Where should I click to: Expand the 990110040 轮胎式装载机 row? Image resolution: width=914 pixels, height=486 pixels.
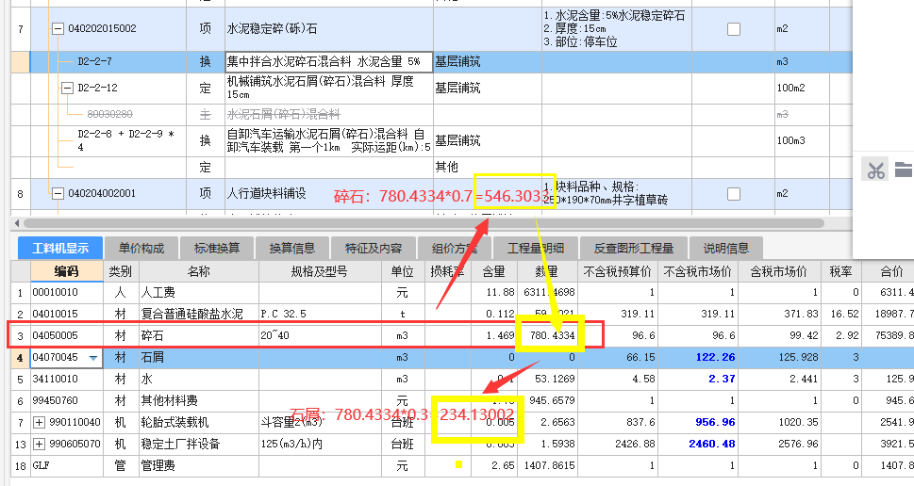tap(39, 422)
